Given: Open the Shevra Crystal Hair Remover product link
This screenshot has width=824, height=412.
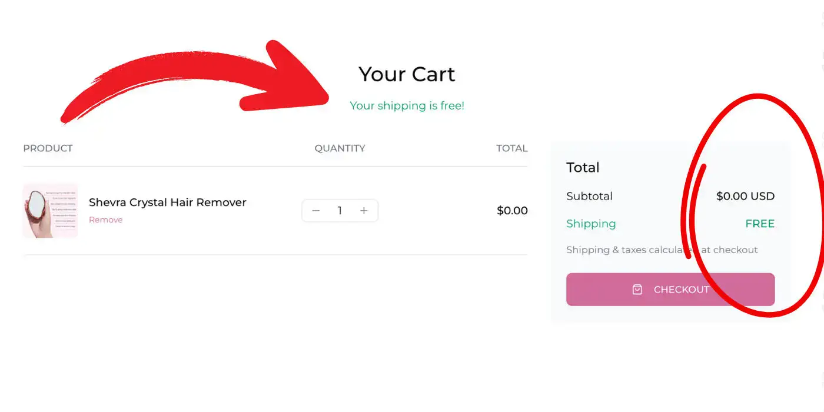Looking at the screenshot, I should [x=167, y=202].
